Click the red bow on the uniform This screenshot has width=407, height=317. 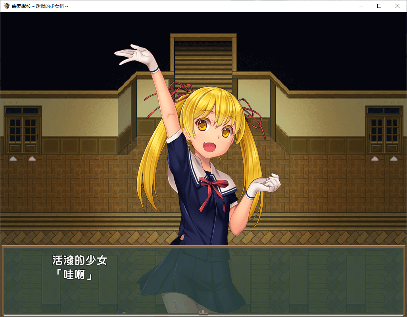coord(213,185)
